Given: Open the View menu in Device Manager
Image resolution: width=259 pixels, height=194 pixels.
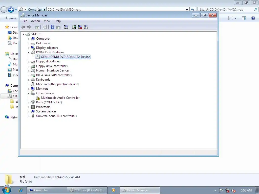Looking at the screenshot, I should tap(47, 21).
